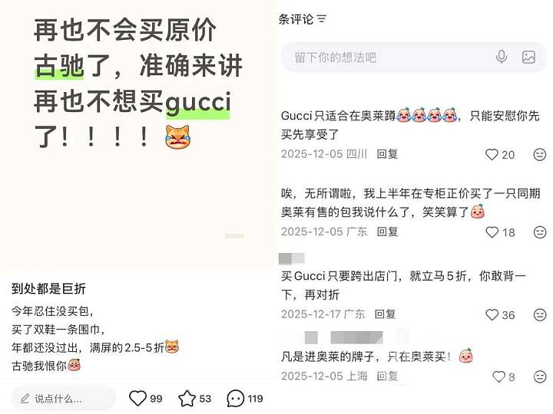Image resolution: width=553 pixels, height=414 pixels.
Task: Favorite the post using the star icon
Action: click(x=187, y=398)
